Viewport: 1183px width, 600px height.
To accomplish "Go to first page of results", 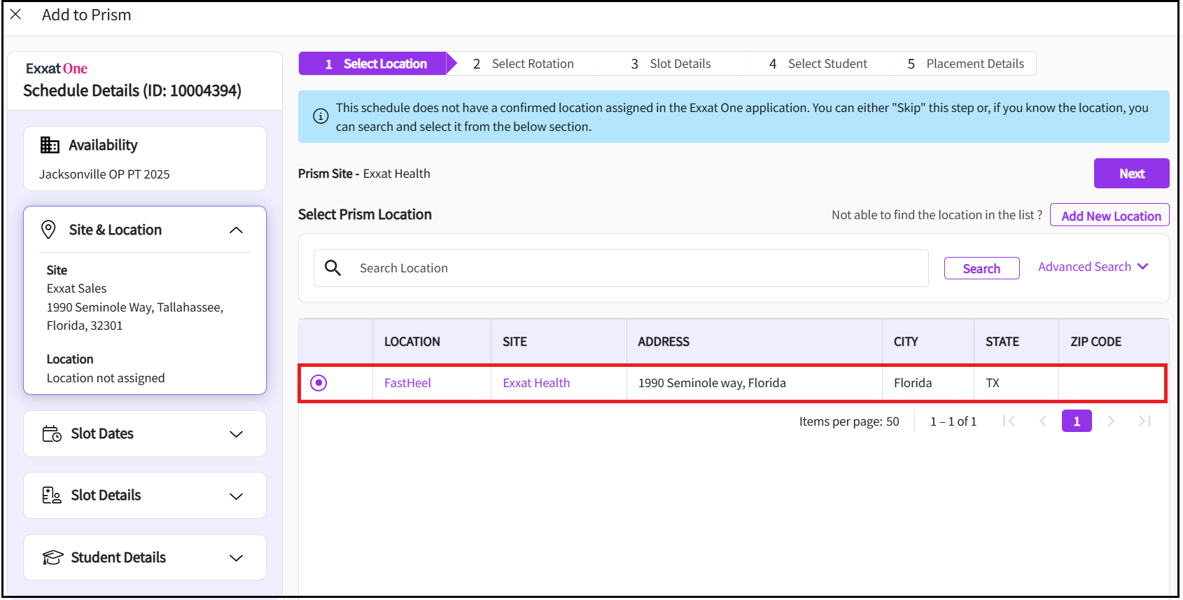I will pyautogui.click(x=1009, y=421).
